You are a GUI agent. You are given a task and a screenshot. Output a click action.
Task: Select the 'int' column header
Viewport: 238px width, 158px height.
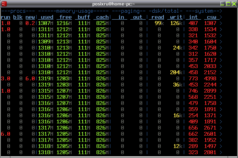coord(193,17)
